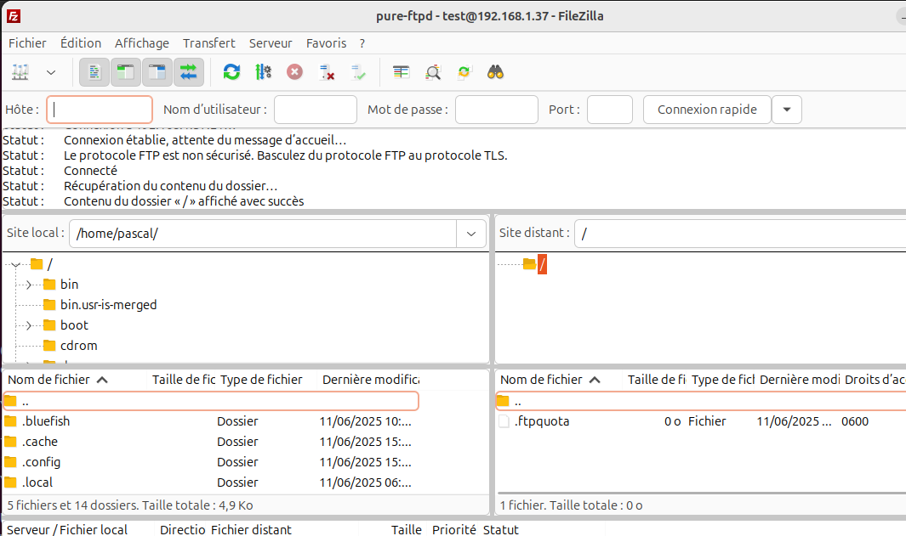Cancel current operation red button
The width and height of the screenshot is (906, 536).
coord(294,72)
